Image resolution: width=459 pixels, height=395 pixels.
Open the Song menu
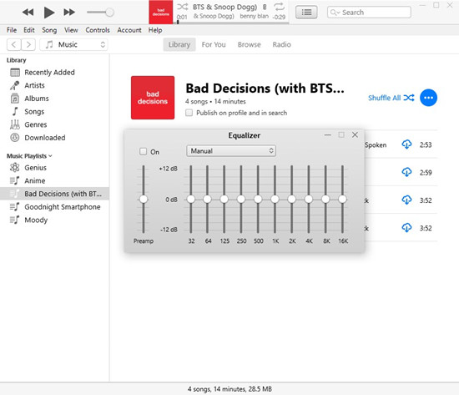pyautogui.click(x=49, y=30)
